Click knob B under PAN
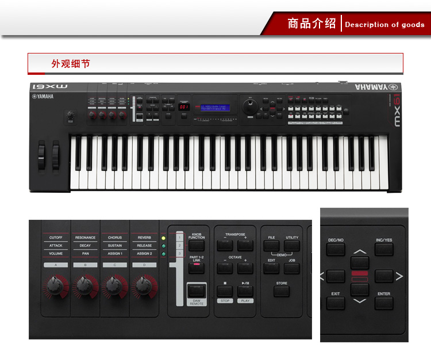The width and height of the screenshot is (431, 355). coord(85,286)
